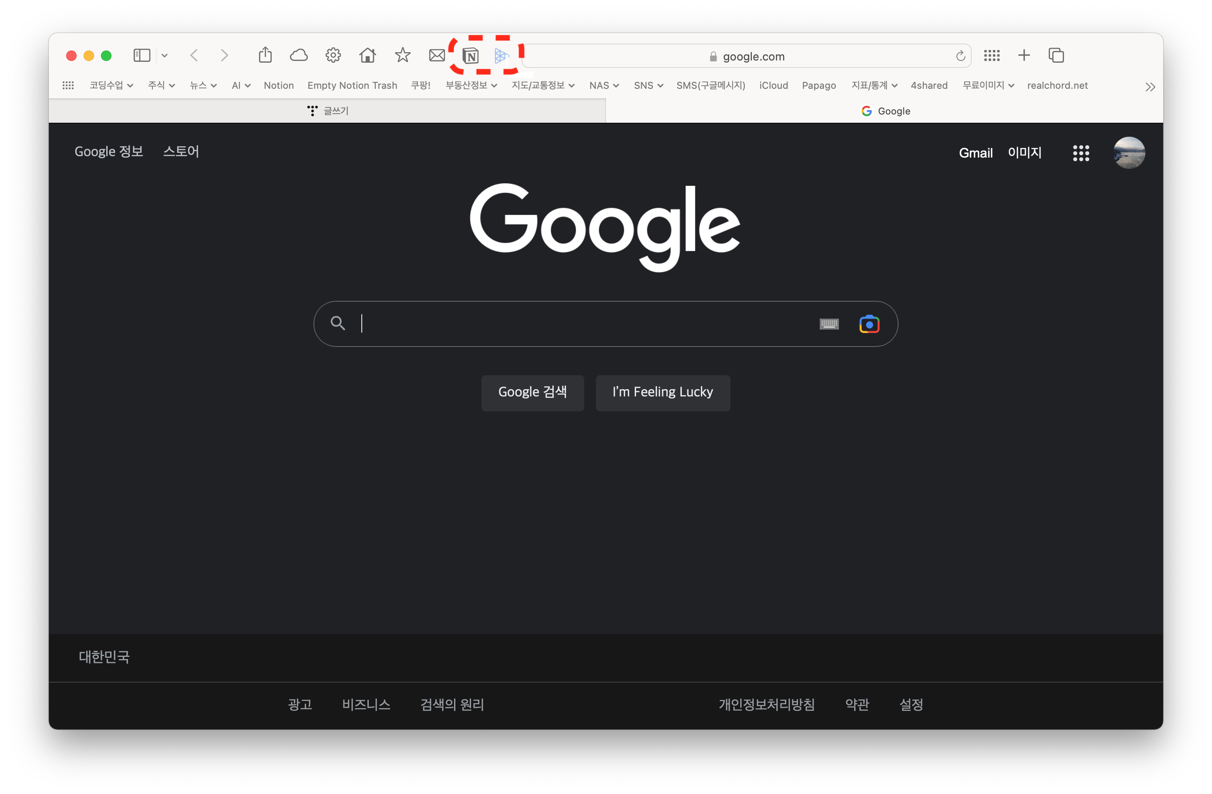Open the Google apps grid
The height and width of the screenshot is (794, 1212).
[x=1081, y=153]
